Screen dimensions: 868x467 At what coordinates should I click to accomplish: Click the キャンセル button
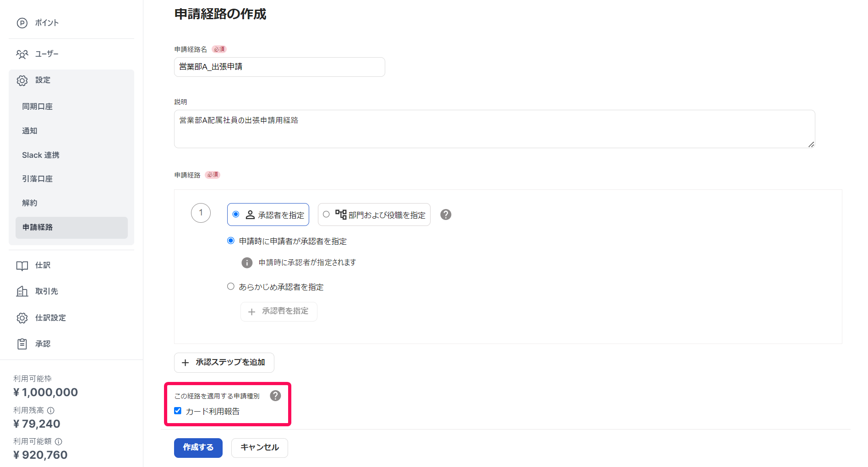point(259,448)
